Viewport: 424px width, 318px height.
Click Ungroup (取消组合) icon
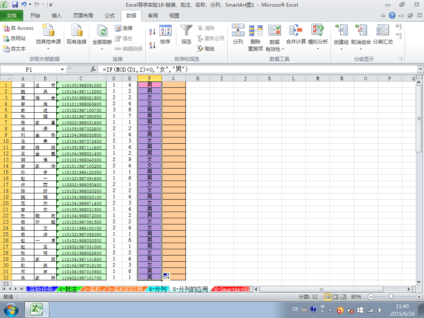[x=361, y=30]
